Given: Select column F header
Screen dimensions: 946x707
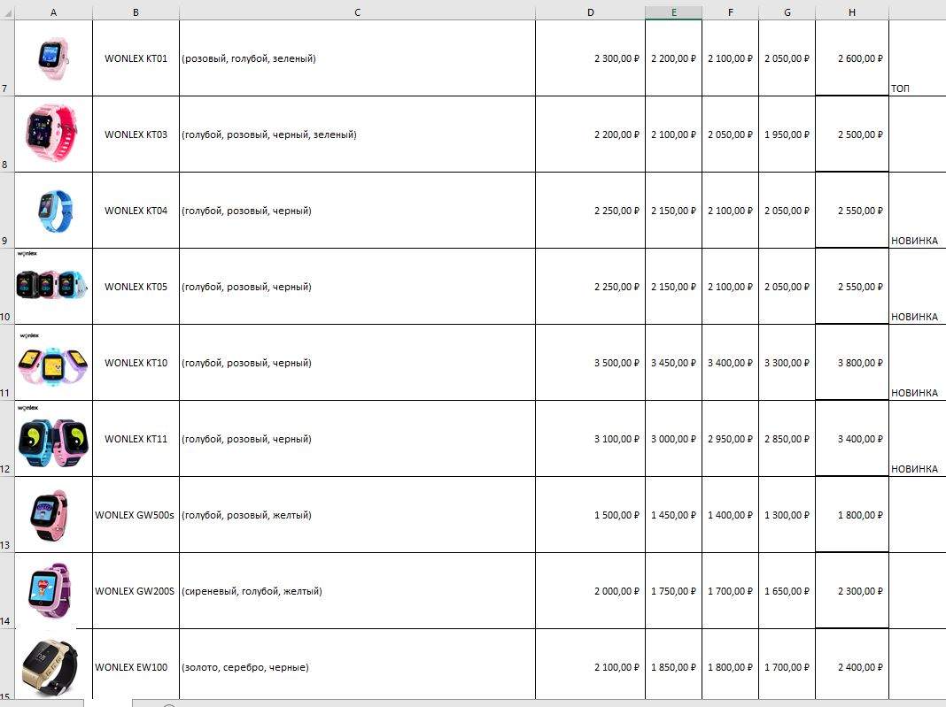Looking at the screenshot, I should coord(731,12).
